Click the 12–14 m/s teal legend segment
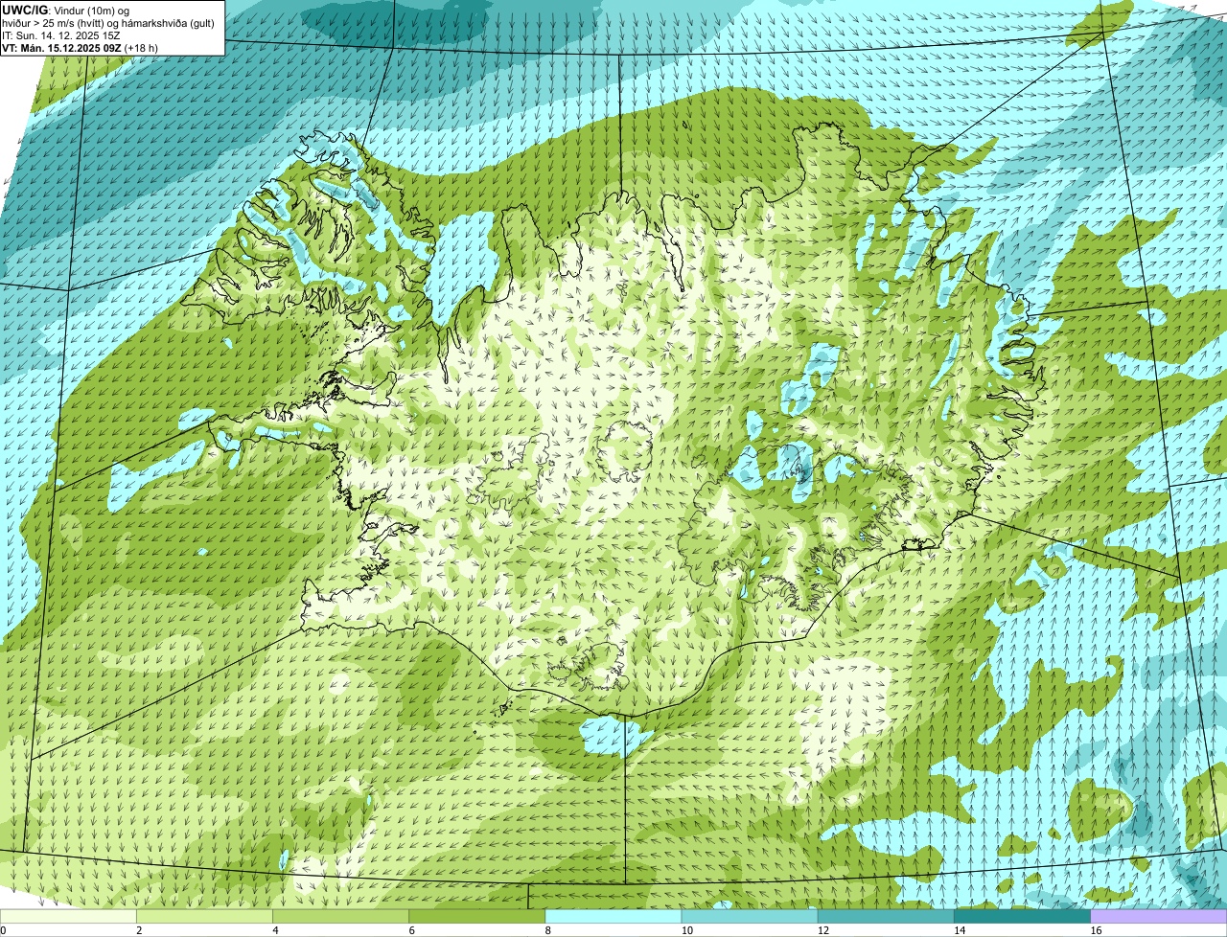1227x937 pixels. 886,917
